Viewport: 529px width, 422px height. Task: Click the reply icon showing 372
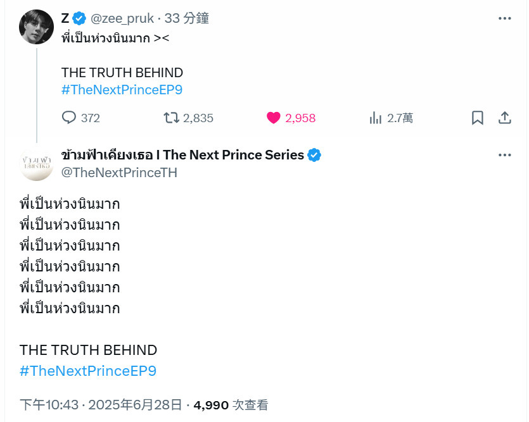pos(69,118)
